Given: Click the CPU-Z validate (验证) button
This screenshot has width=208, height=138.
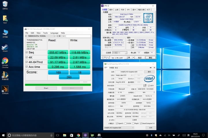Looking at the screenshot, I should pyautogui.click(x=140, y=57).
